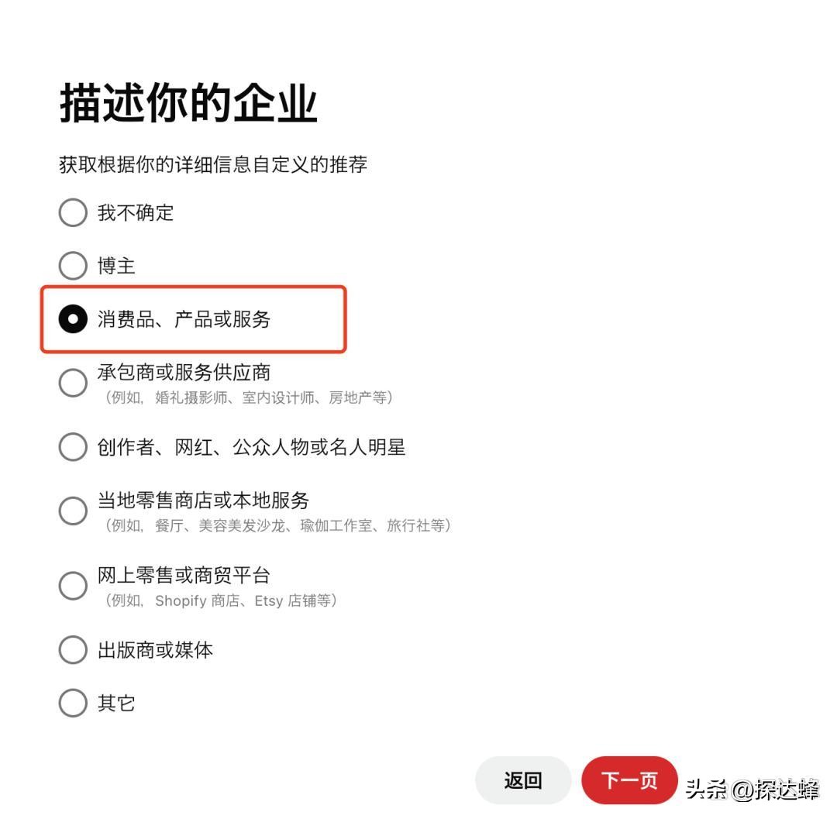
Task: Click the 我不确定 label text
Action: click(x=136, y=213)
